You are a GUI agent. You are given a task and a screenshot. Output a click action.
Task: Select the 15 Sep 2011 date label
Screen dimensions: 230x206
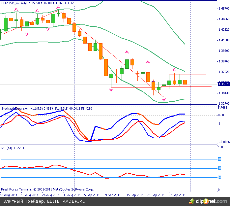click(136, 195)
